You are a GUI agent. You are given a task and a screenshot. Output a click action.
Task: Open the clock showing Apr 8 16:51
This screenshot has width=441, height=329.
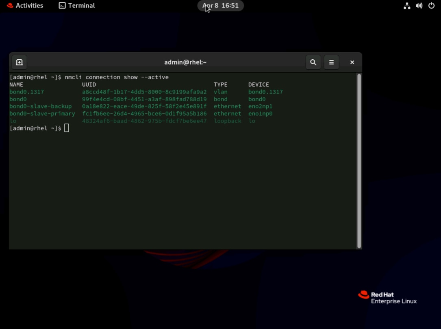click(220, 5)
